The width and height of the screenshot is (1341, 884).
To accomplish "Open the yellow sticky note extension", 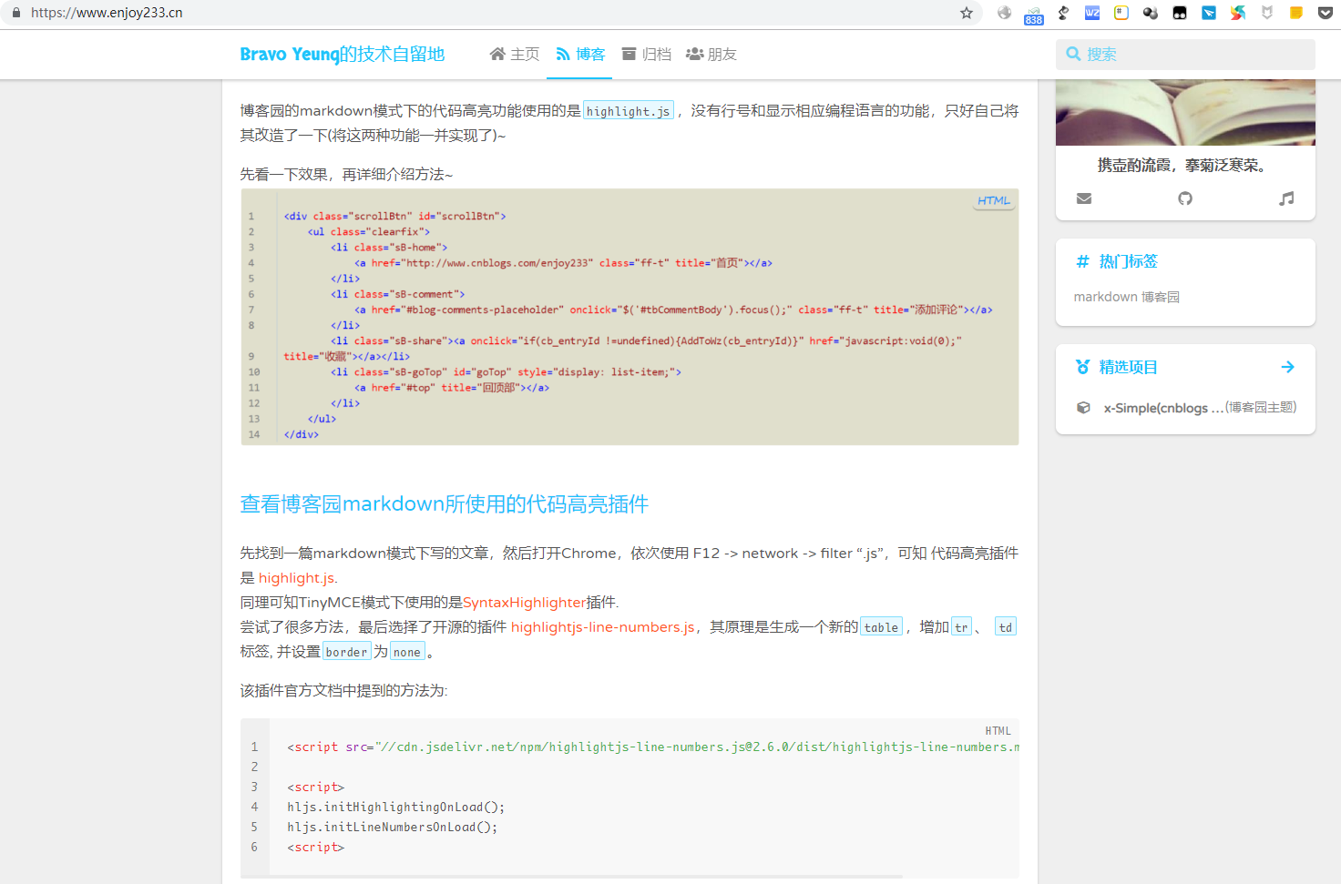I will pyautogui.click(x=1296, y=13).
